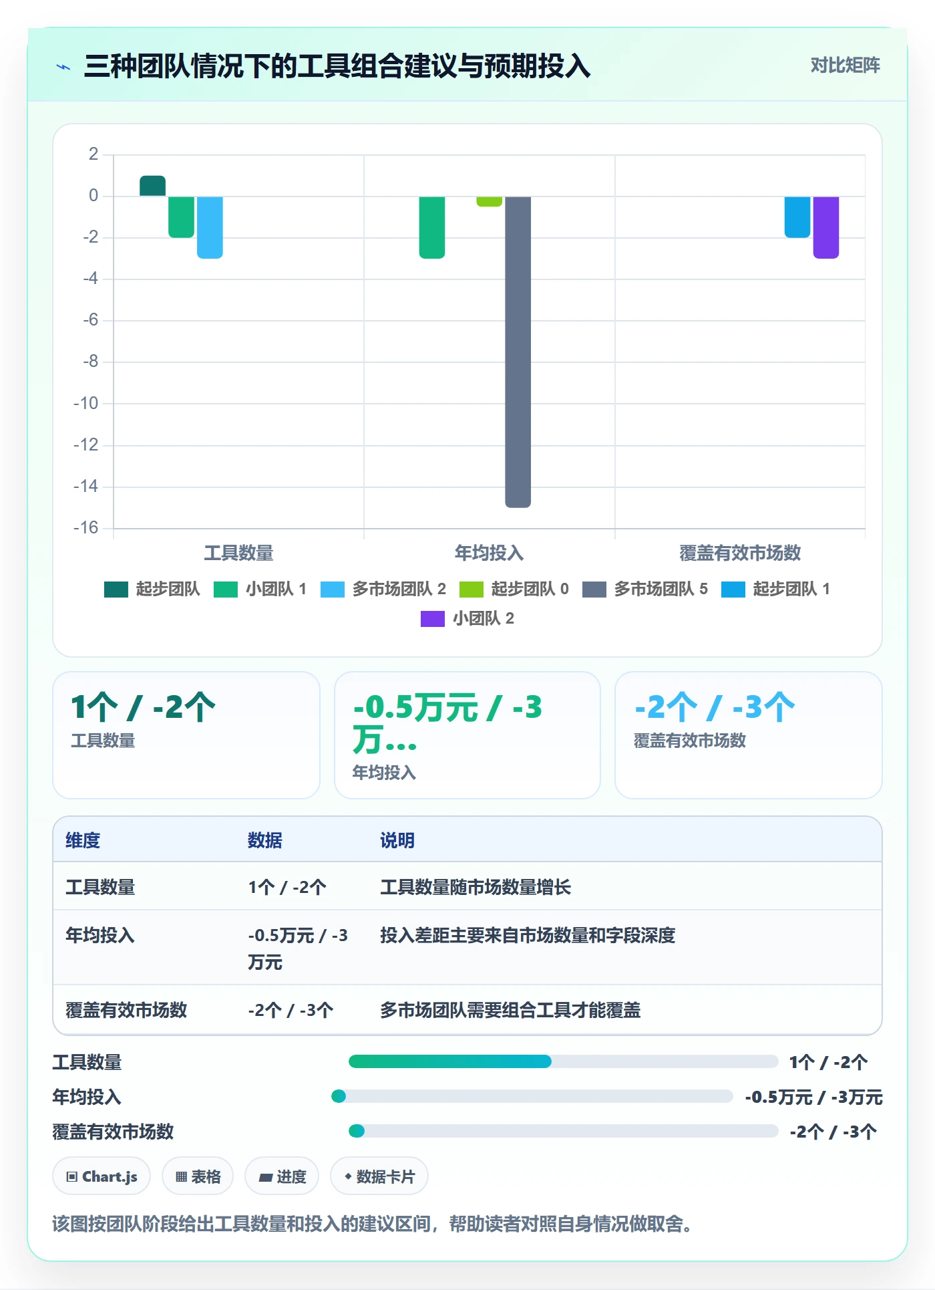Click the "-0.5万元 / -3万…" stat card value
Viewport: 935px width, 1290px height.
[x=447, y=723]
